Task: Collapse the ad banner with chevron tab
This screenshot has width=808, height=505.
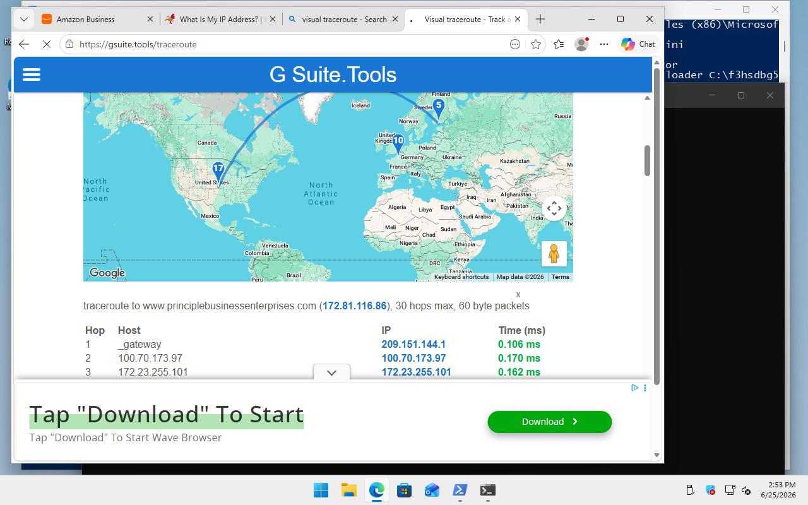Action: click(331, 372)
